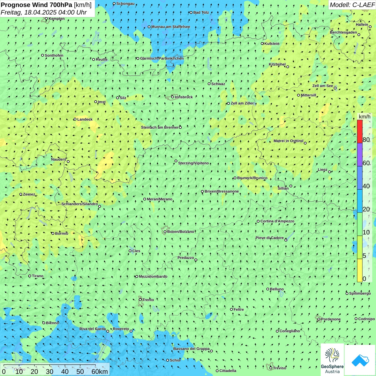Select the red legend color segment
Image resolution: width=376 pixels, height=376 pixels.
(360, 131)
